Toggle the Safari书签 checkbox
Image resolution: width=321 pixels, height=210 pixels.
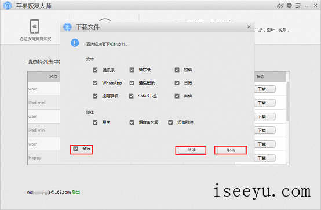click(x=131, y=96)
